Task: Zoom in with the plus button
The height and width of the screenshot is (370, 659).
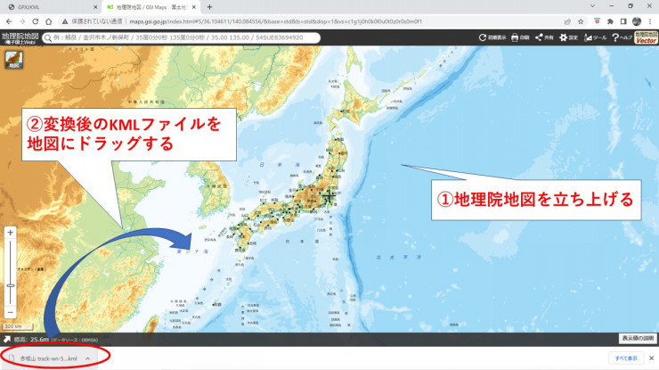Action: coord(11,233)
